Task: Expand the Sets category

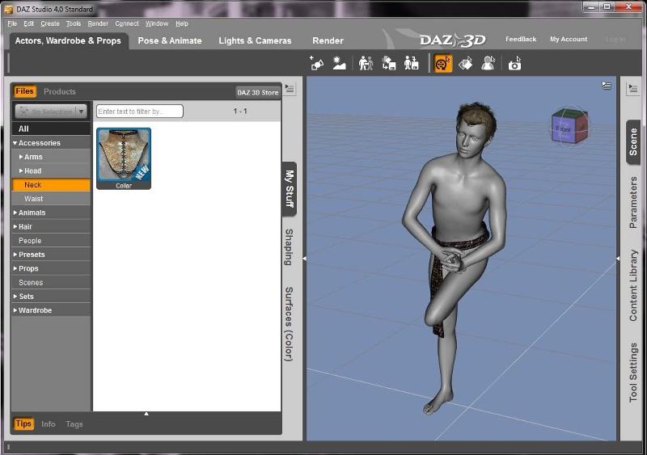Action: [15, 296]
